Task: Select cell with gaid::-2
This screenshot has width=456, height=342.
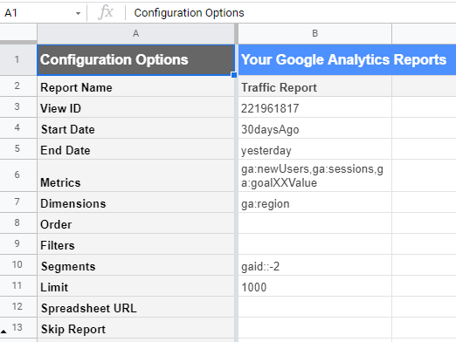Action: [314, 265]
